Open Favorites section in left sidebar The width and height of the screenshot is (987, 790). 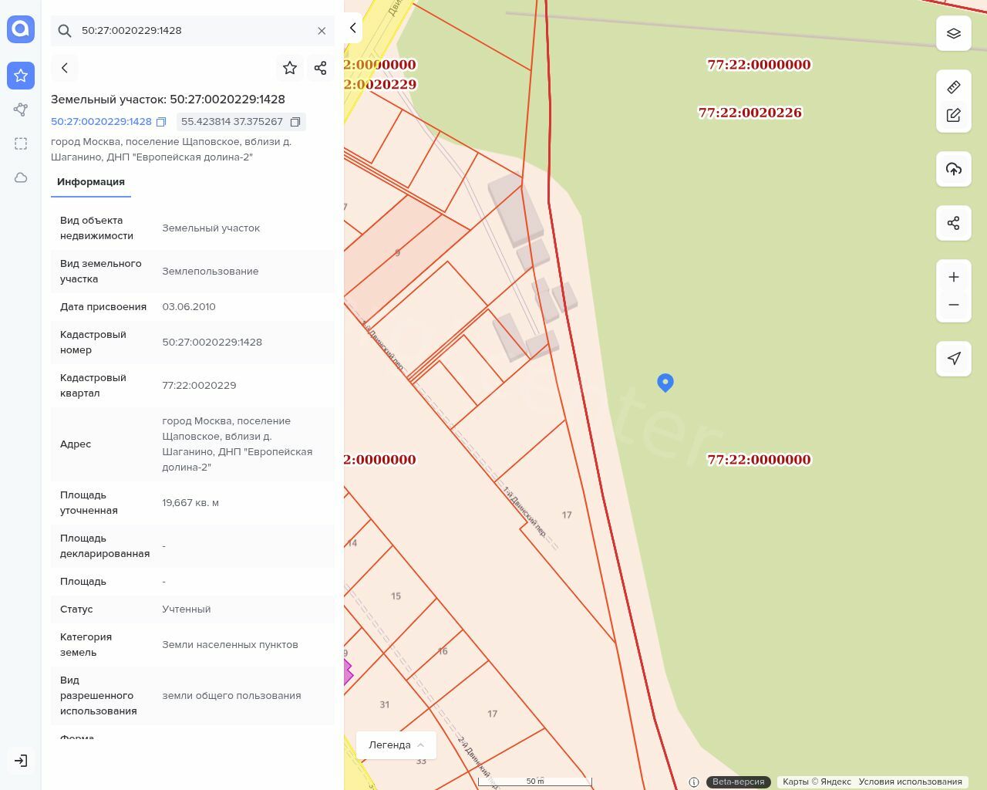point(21,76)
